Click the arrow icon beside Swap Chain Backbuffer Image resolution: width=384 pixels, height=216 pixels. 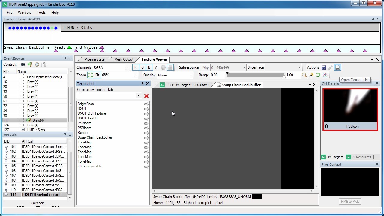click(147, 137)
